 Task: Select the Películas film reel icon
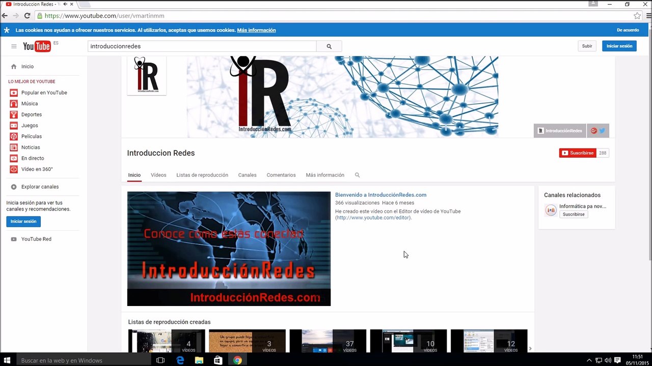14,137
